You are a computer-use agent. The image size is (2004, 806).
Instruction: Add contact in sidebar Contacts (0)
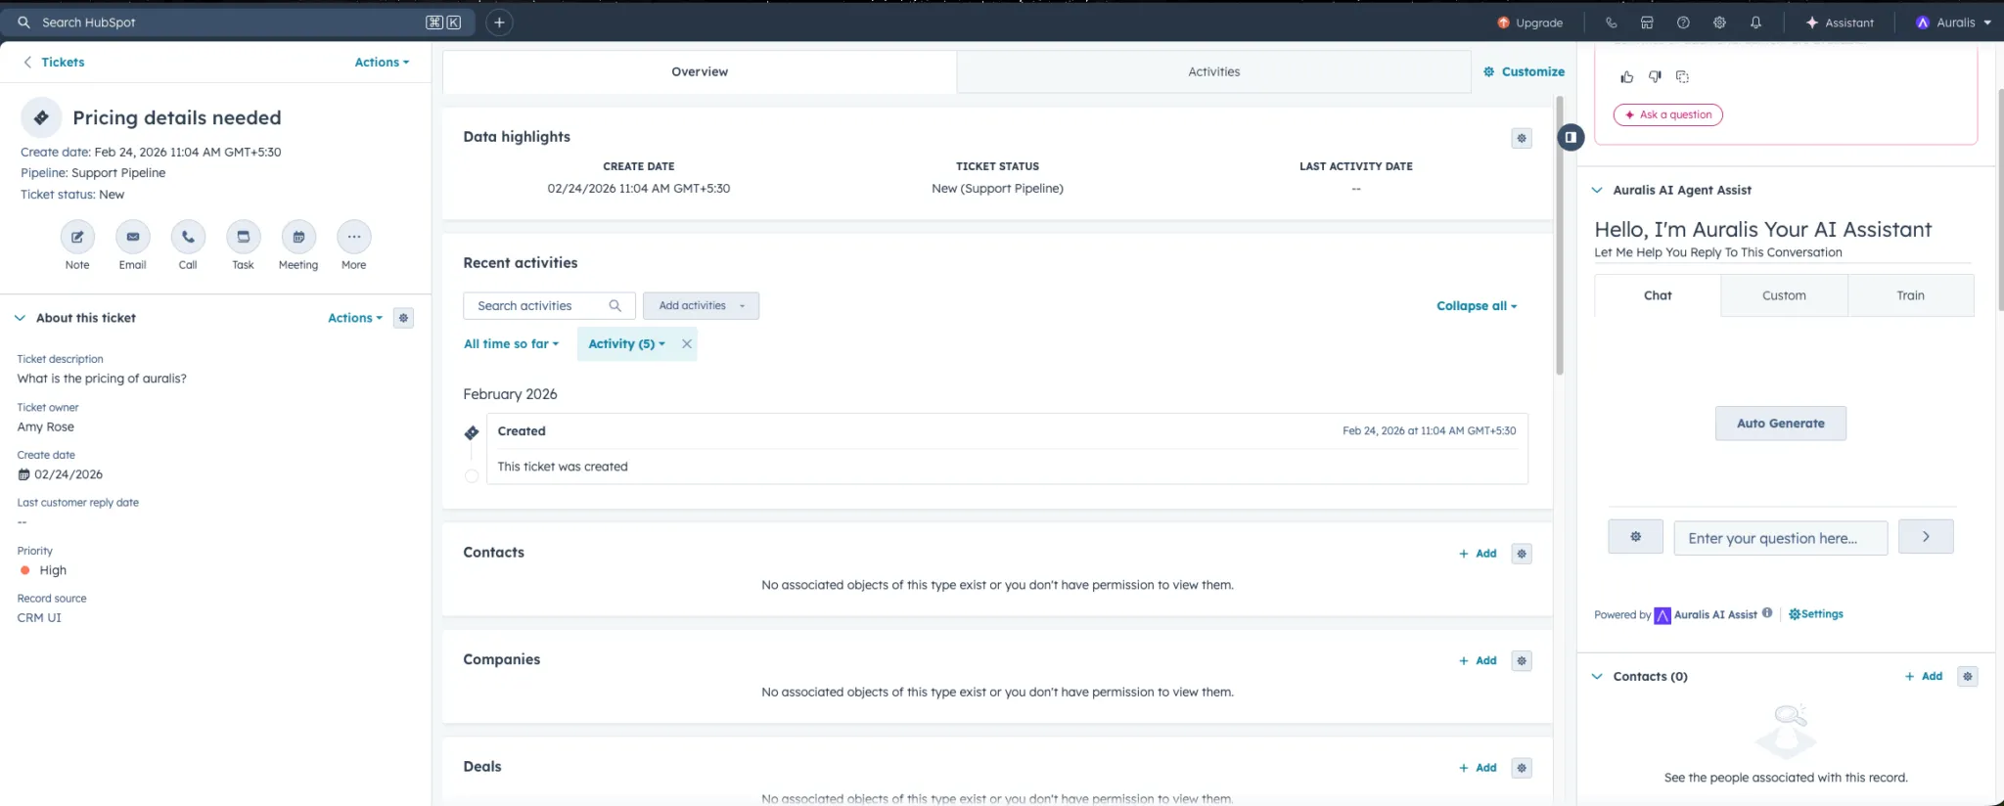click(1924, 676)
